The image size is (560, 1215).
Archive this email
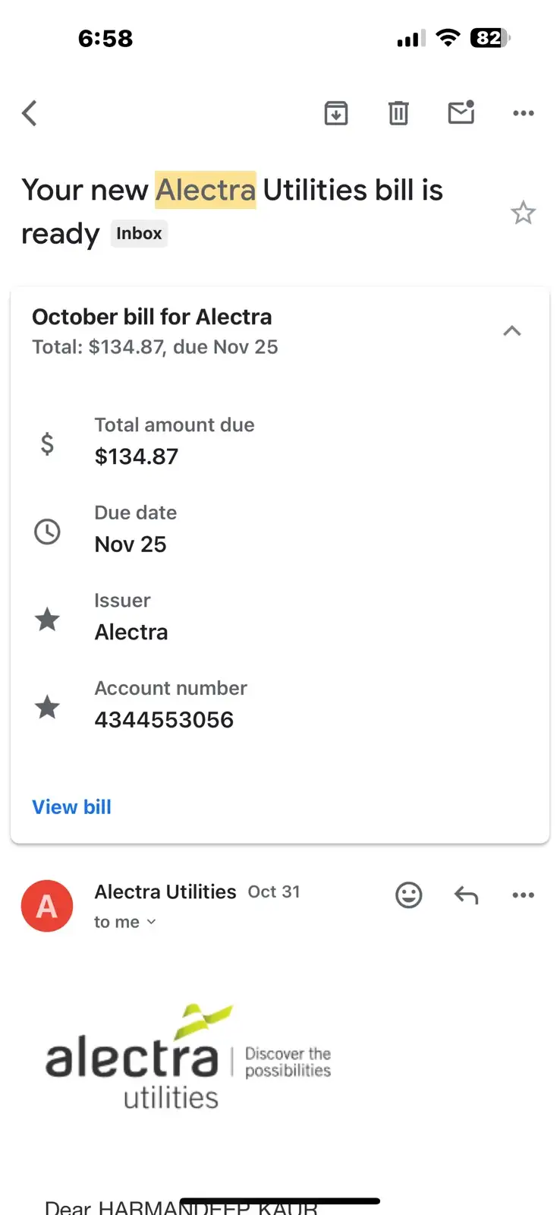(336, 113)
